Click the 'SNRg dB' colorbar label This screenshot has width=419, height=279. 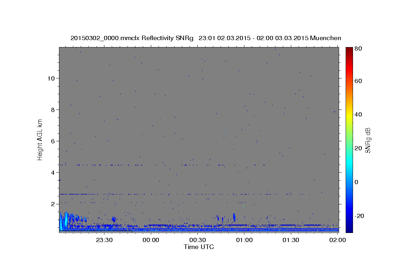368,140
